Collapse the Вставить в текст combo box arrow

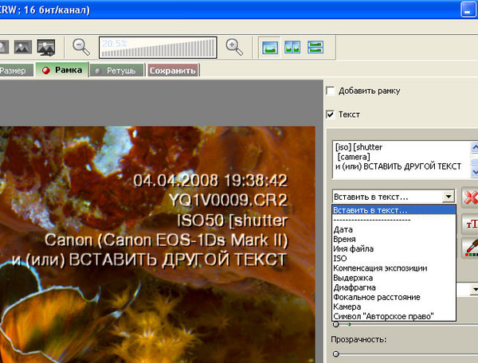pyautogui.click(x=449, y=197)
